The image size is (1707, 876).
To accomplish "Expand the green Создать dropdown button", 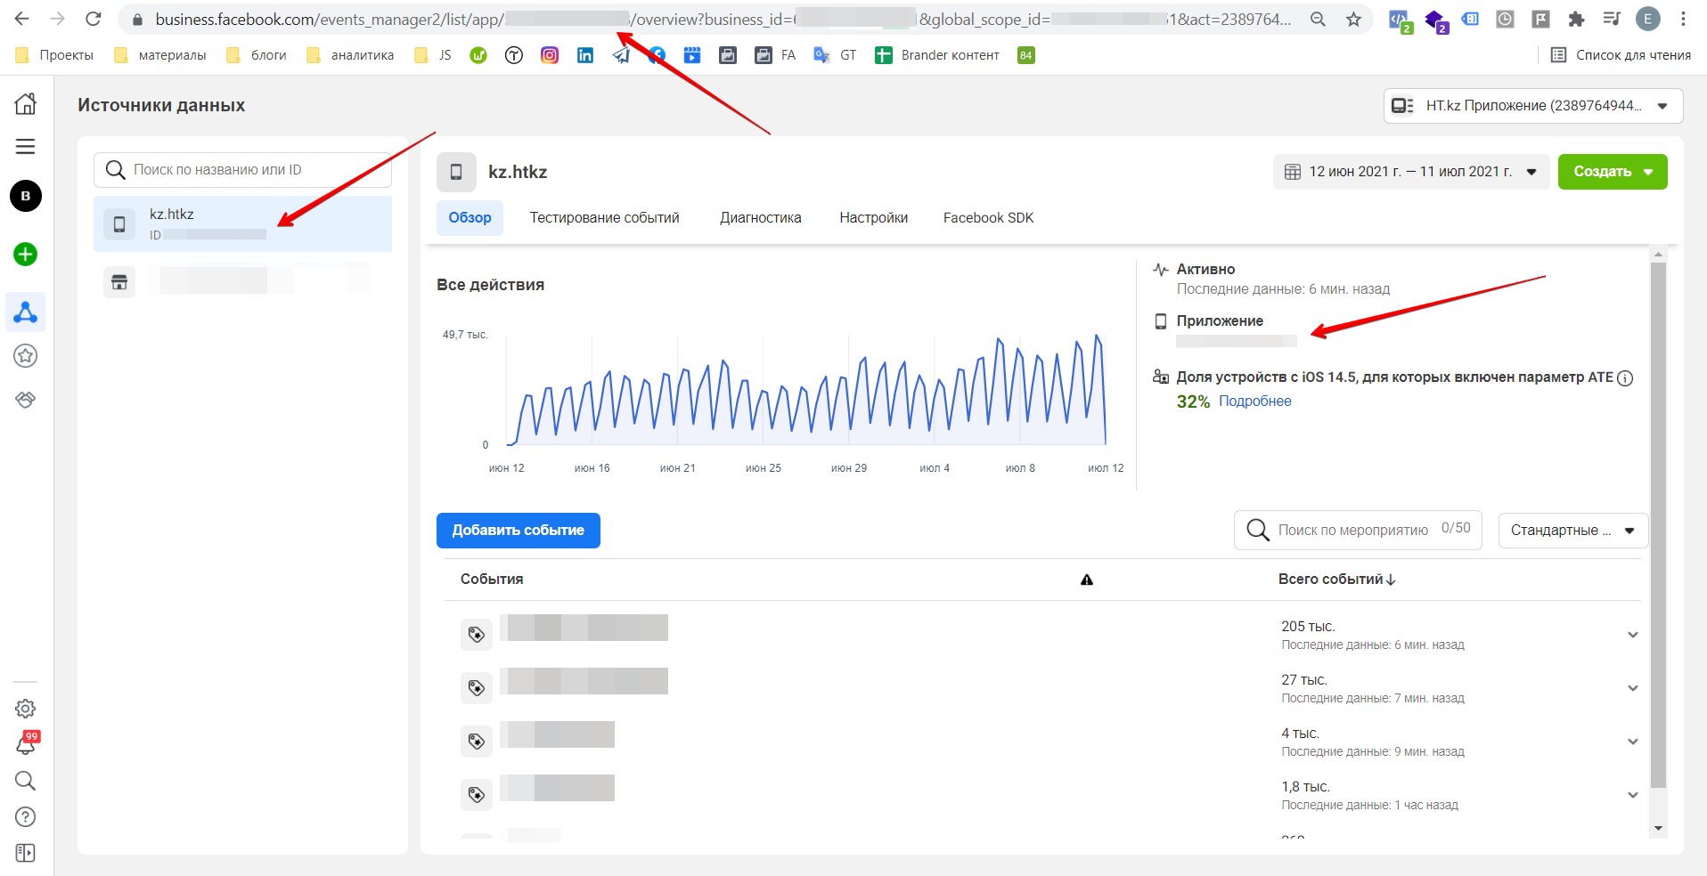I will [1612, 172].
